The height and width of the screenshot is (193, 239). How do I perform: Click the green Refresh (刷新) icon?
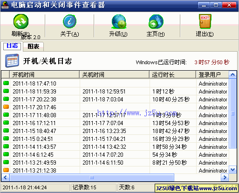coord(21,21)
